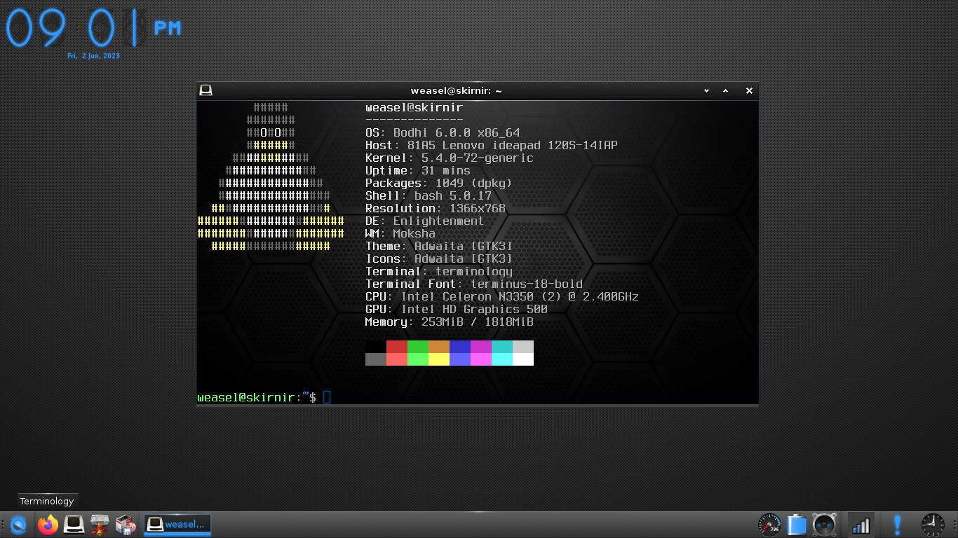958x538 pixels.
Task: Open the terminal window menu icon
Action: pos(205,90)
